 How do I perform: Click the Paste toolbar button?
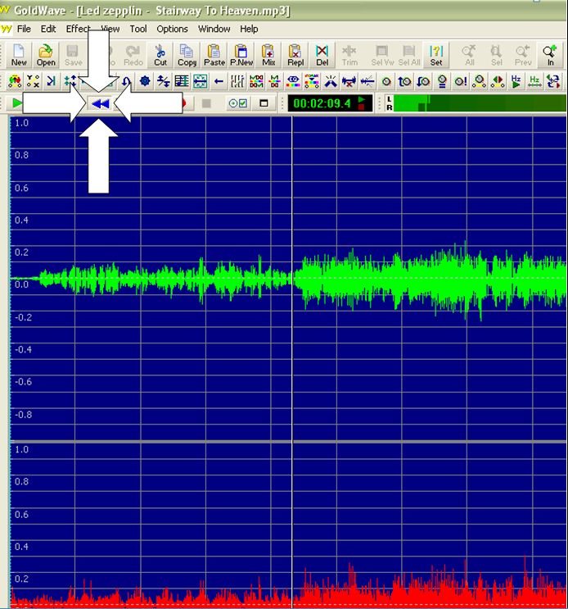pos(214,55)
